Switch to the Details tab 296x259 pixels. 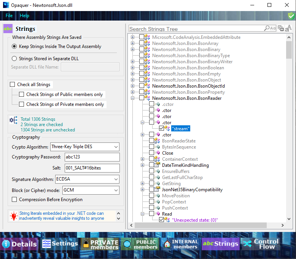tap(19, 244)
